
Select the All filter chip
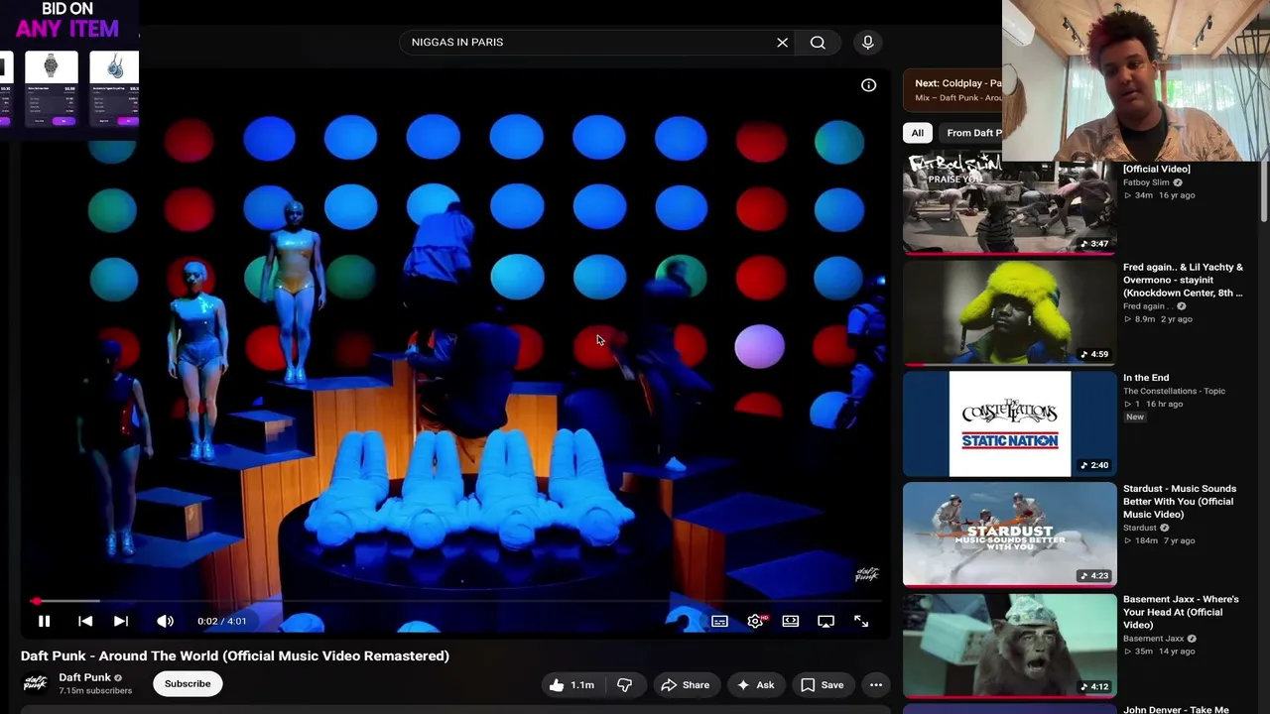[x=917, y=133]
